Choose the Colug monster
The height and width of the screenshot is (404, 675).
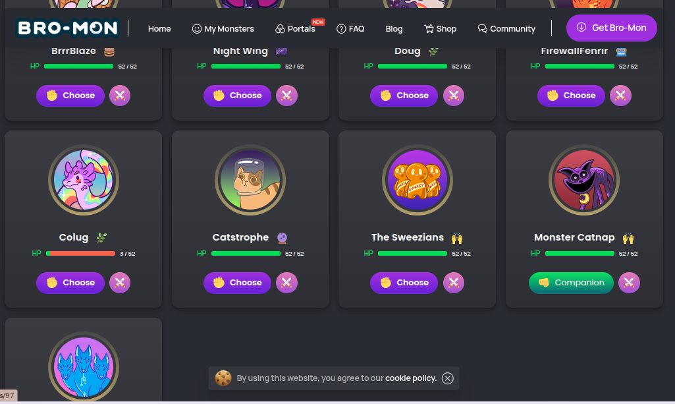tap(70, 283)
